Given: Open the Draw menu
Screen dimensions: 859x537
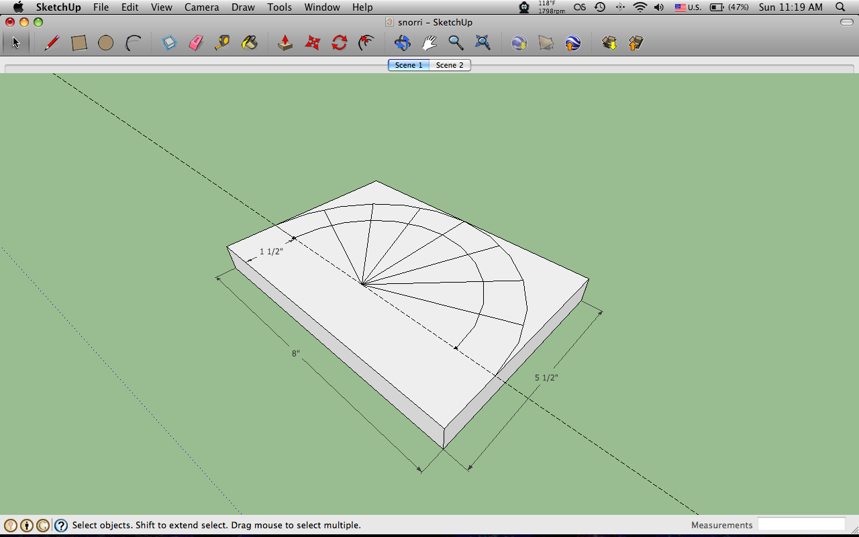Looking at the screenshot, I should [243, 7].
